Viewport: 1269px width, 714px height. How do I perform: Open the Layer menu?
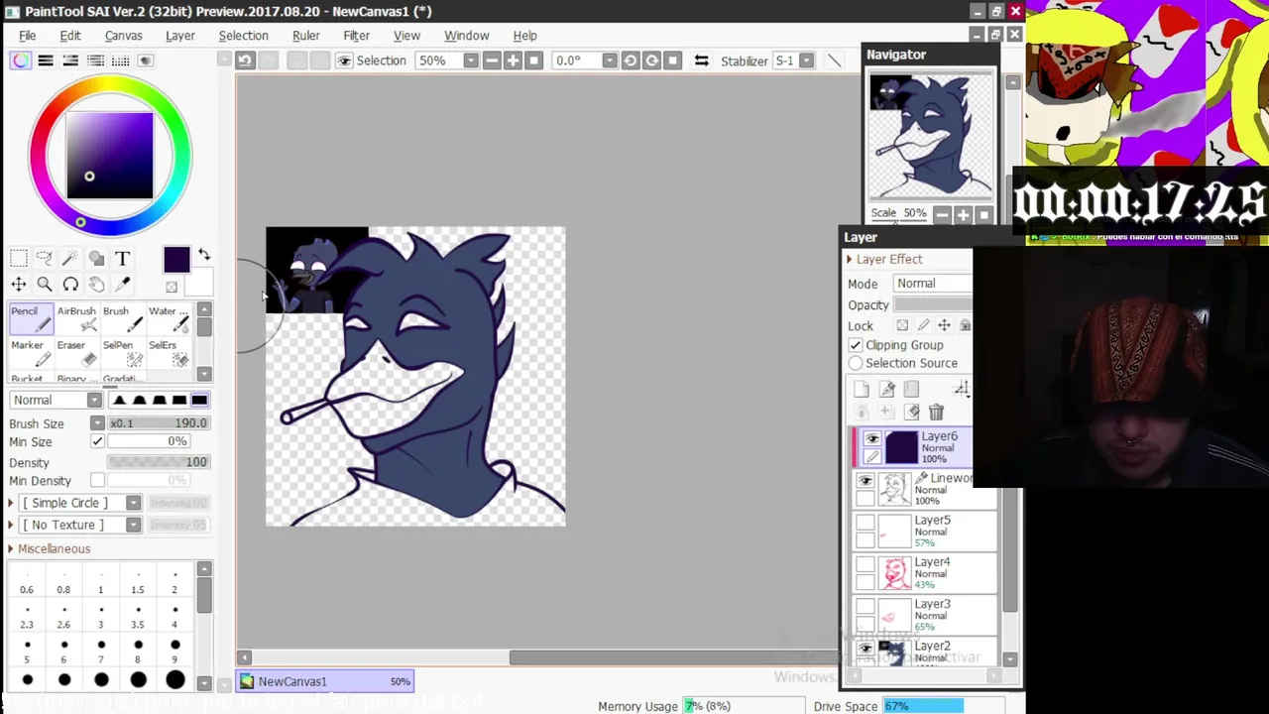pos(179,36)
